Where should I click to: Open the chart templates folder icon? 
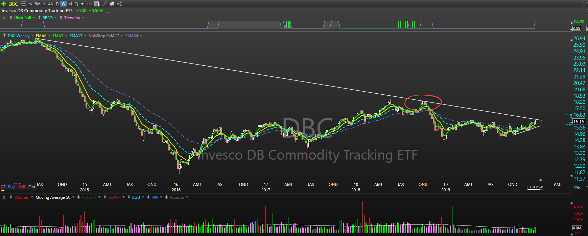(112, 4)
